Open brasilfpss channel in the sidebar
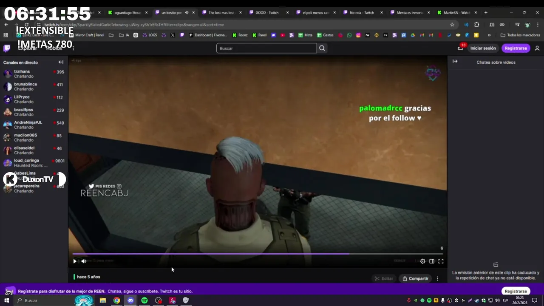The width and height of the screenshot is (544, 306). (34, 112)
